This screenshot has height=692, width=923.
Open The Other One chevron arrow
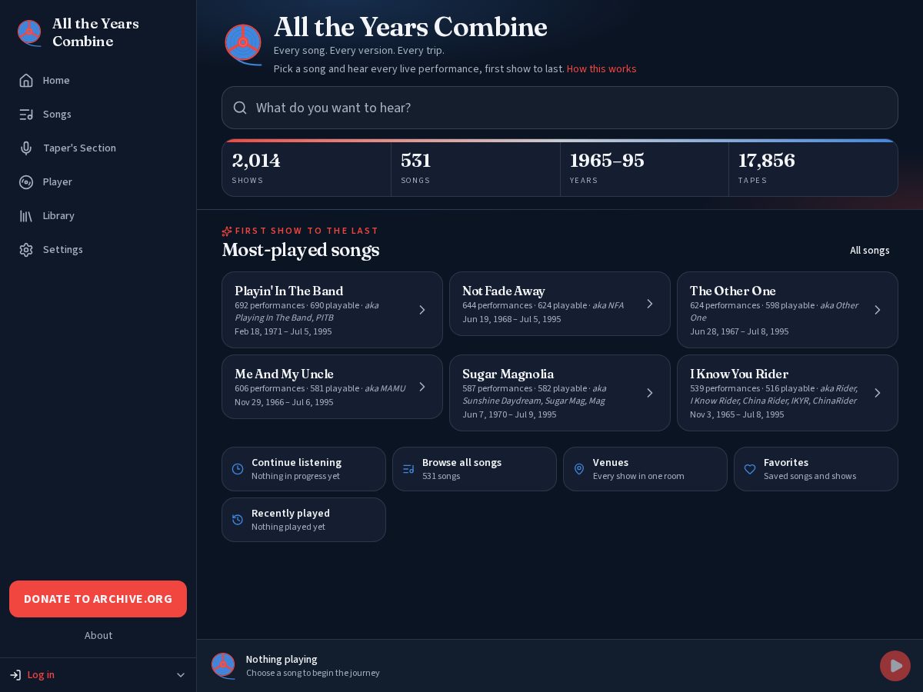click(x=878, y=310)
